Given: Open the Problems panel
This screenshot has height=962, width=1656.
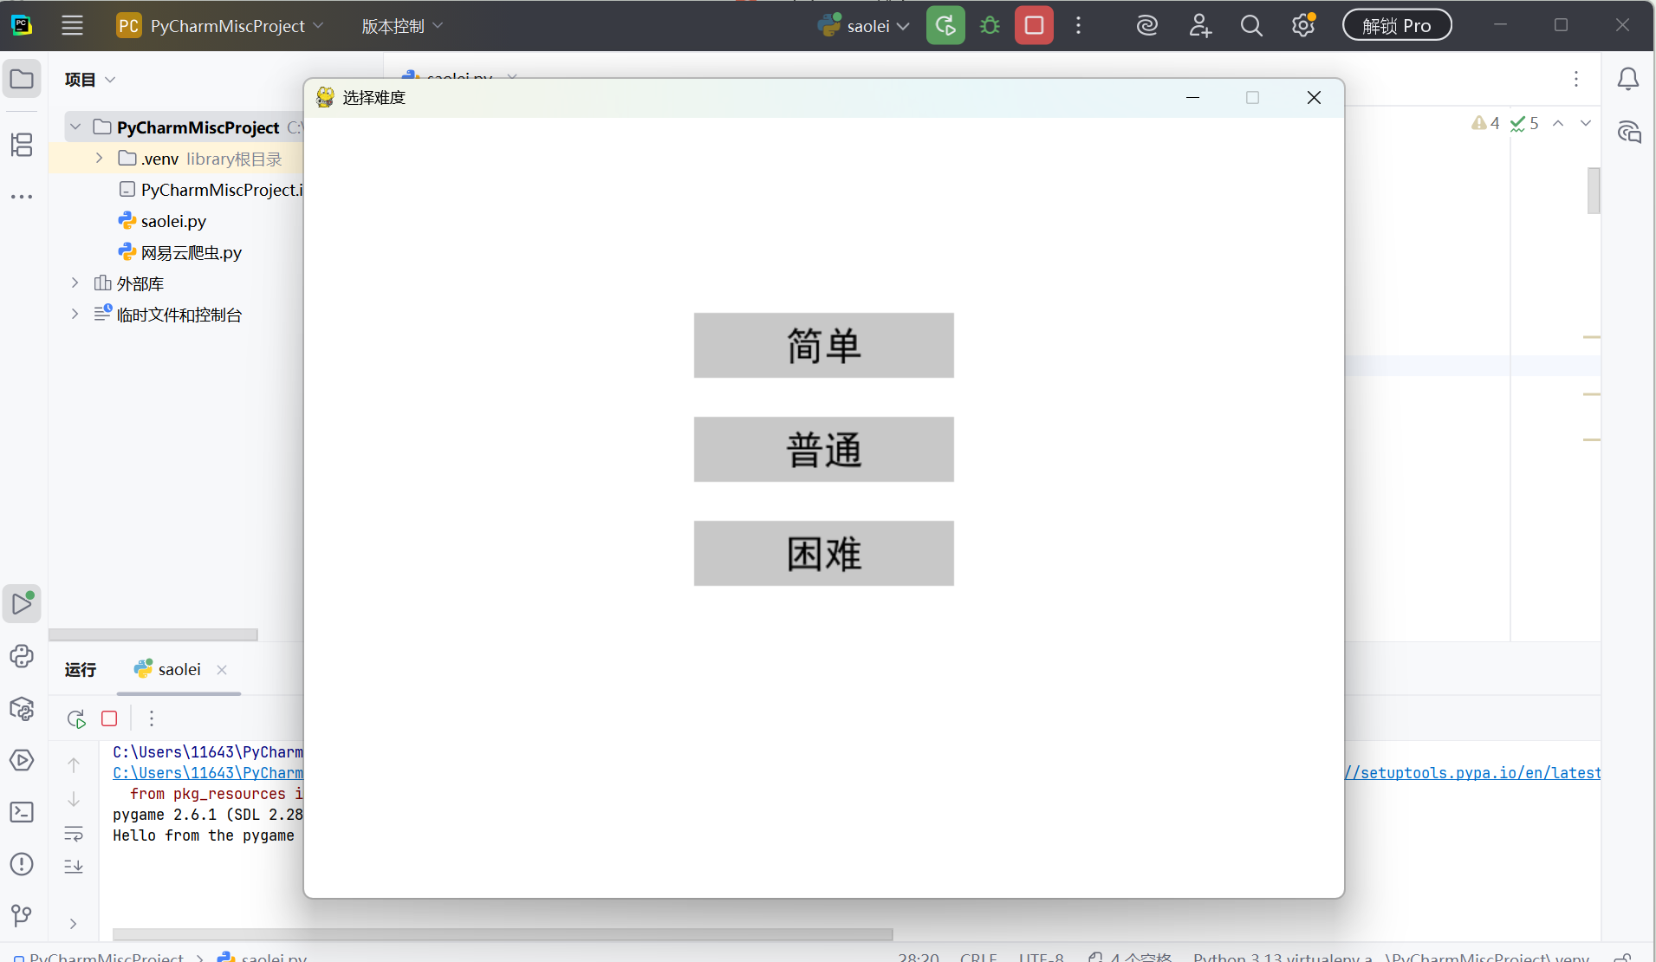Looking at the screenshot, I should tap(22, 864).
